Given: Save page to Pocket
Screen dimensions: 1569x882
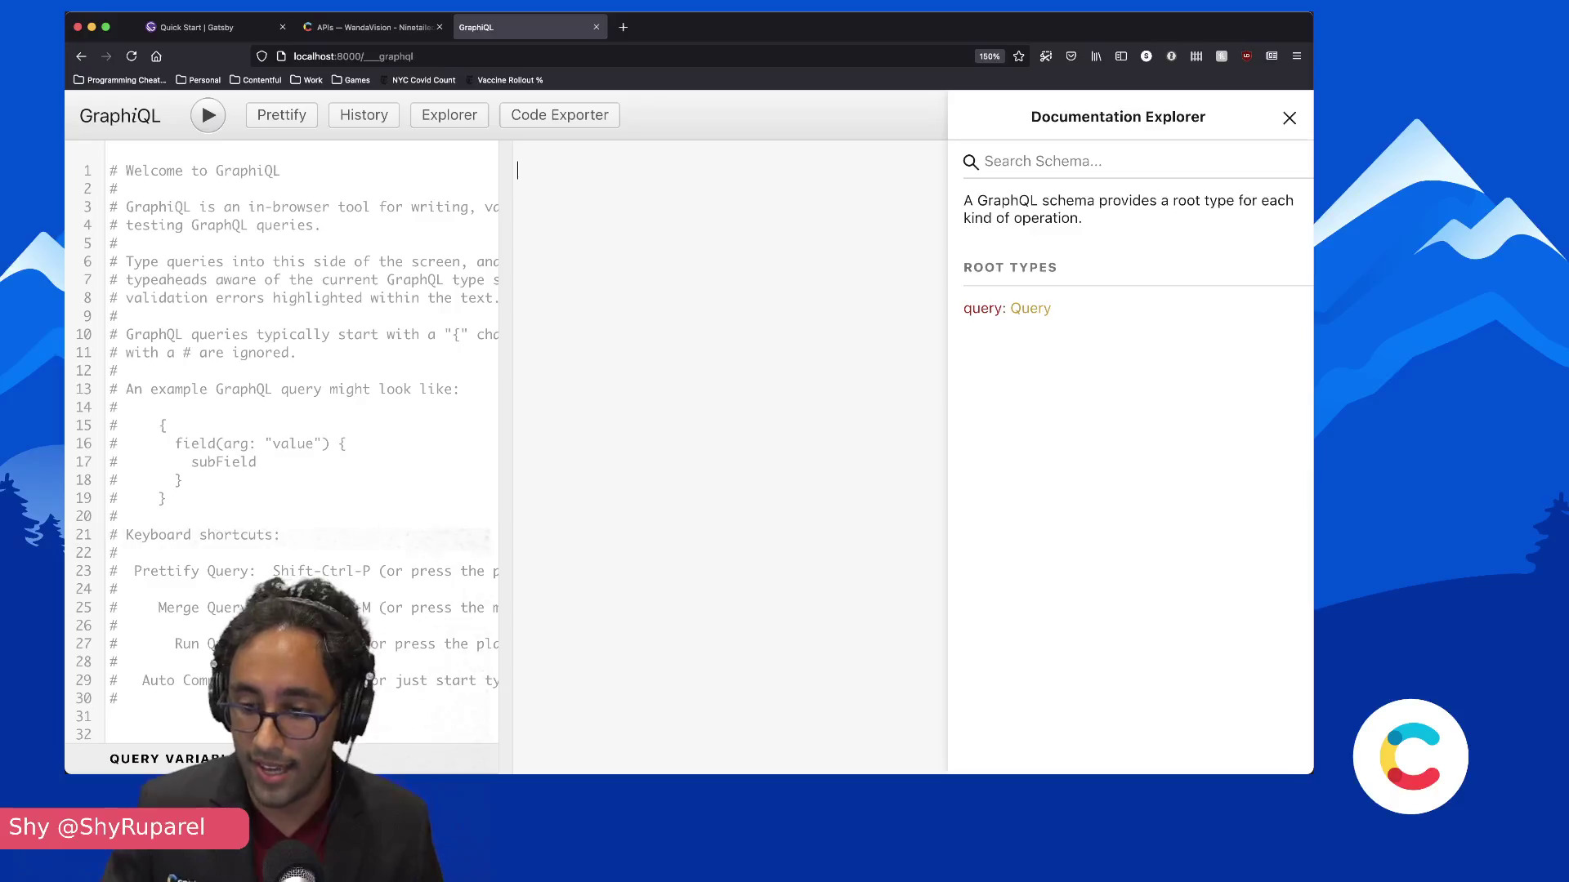Looking at the screenshot, I should tap(1071, 56).
